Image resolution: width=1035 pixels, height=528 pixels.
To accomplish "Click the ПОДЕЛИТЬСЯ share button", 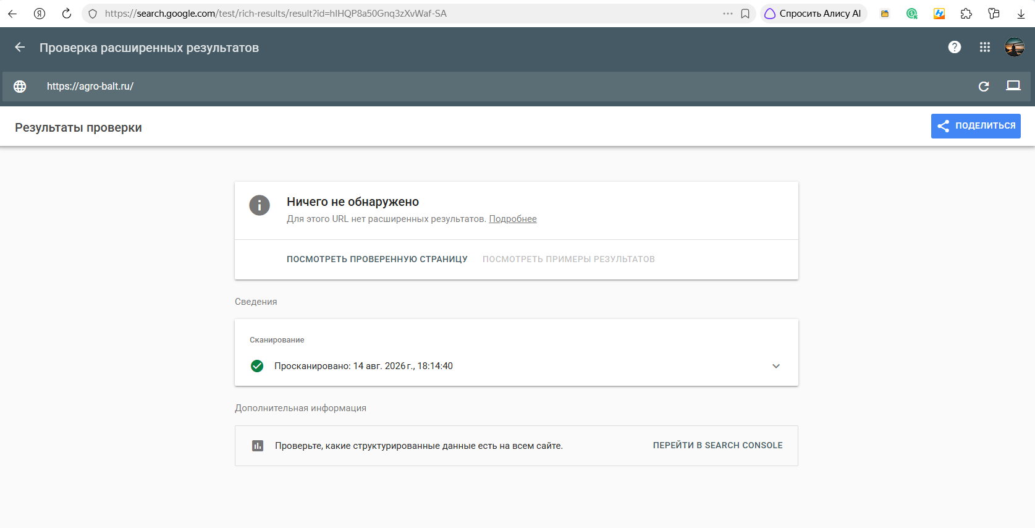I will pos(976,126).
